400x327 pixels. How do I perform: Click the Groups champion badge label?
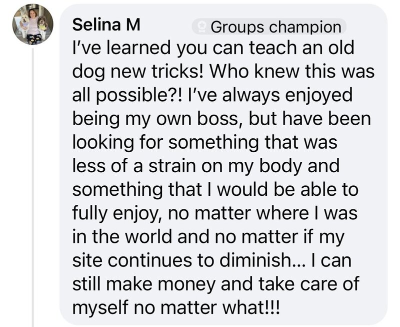coord(276,27)
